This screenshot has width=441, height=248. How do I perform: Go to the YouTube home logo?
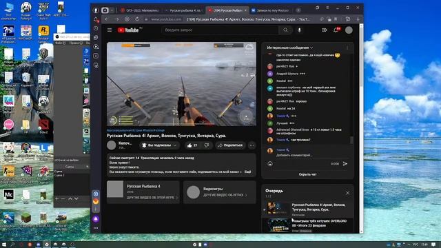(x=128, y=30)
